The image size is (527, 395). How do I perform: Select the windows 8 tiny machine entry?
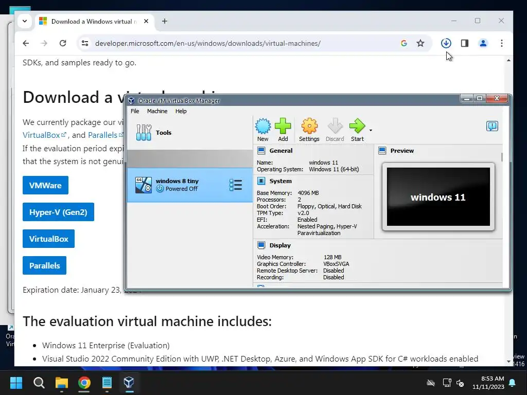coord(190,185)
